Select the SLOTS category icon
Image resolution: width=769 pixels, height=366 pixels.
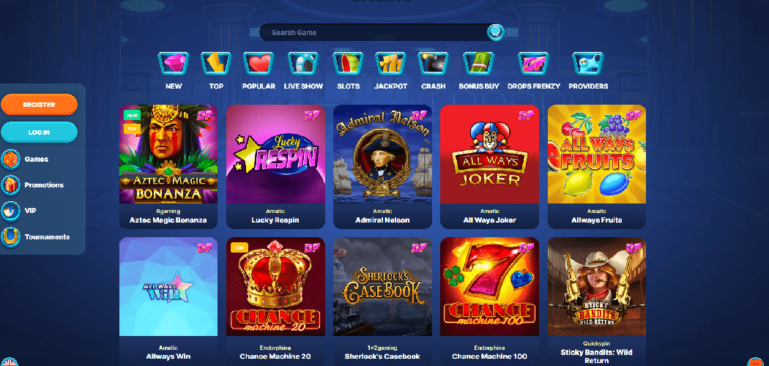pos(348,64)
